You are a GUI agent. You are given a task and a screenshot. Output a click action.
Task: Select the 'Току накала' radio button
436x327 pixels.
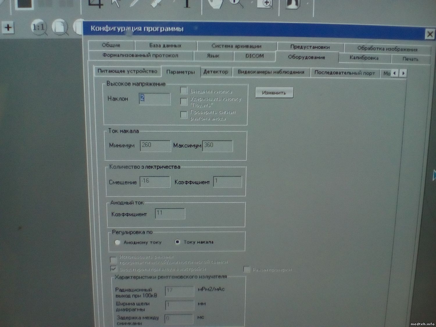coord(177,242)
